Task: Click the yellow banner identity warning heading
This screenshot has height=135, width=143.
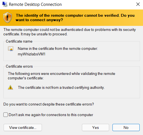Action: [75, 18]
